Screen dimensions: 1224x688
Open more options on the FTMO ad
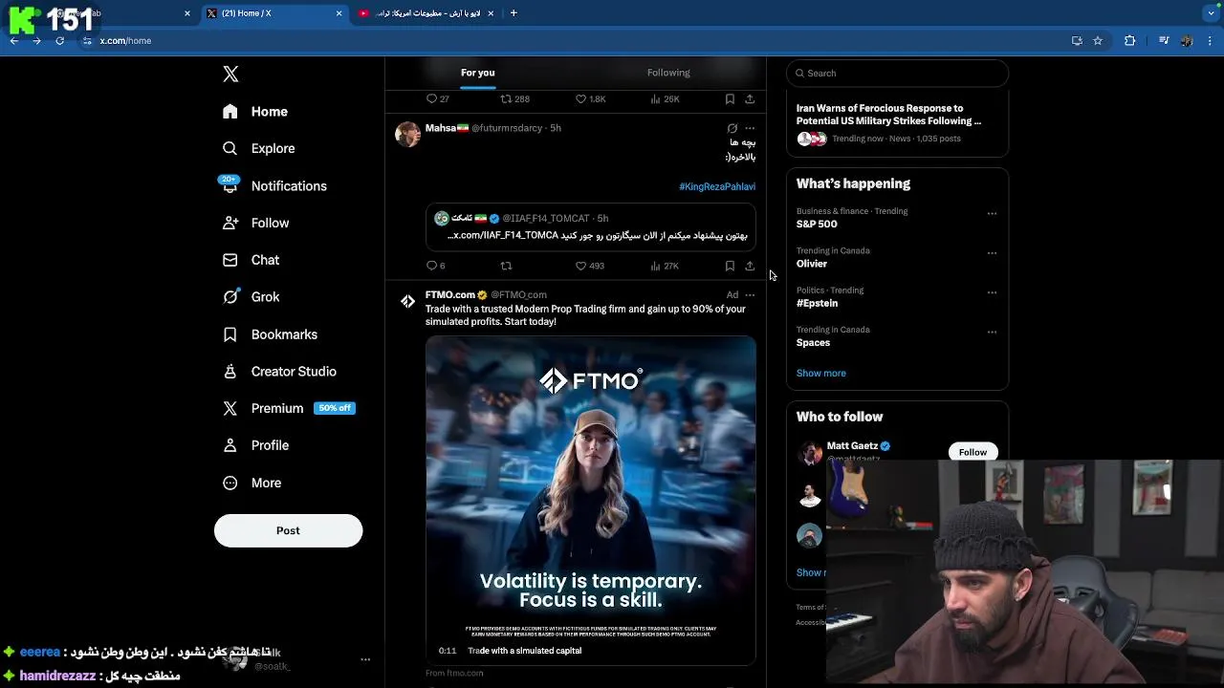click(750, 295)
